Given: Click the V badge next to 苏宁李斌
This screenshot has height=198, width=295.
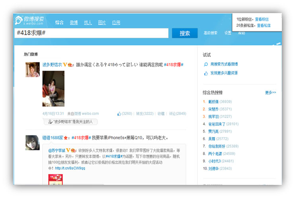Looking at the screenshot, I should point(68,150).
